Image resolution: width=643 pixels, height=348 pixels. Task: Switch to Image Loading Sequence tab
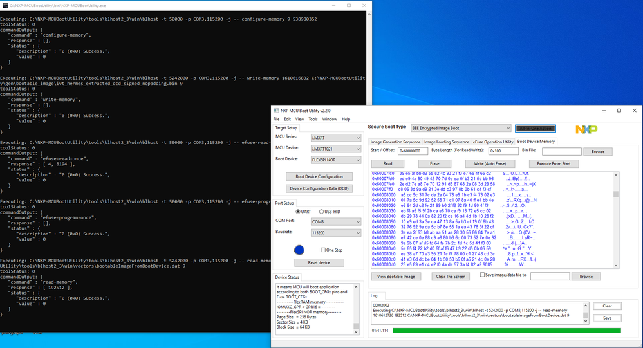447,142
